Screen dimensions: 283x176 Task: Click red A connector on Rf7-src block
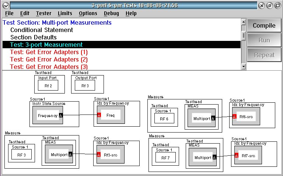pos(237,155)
